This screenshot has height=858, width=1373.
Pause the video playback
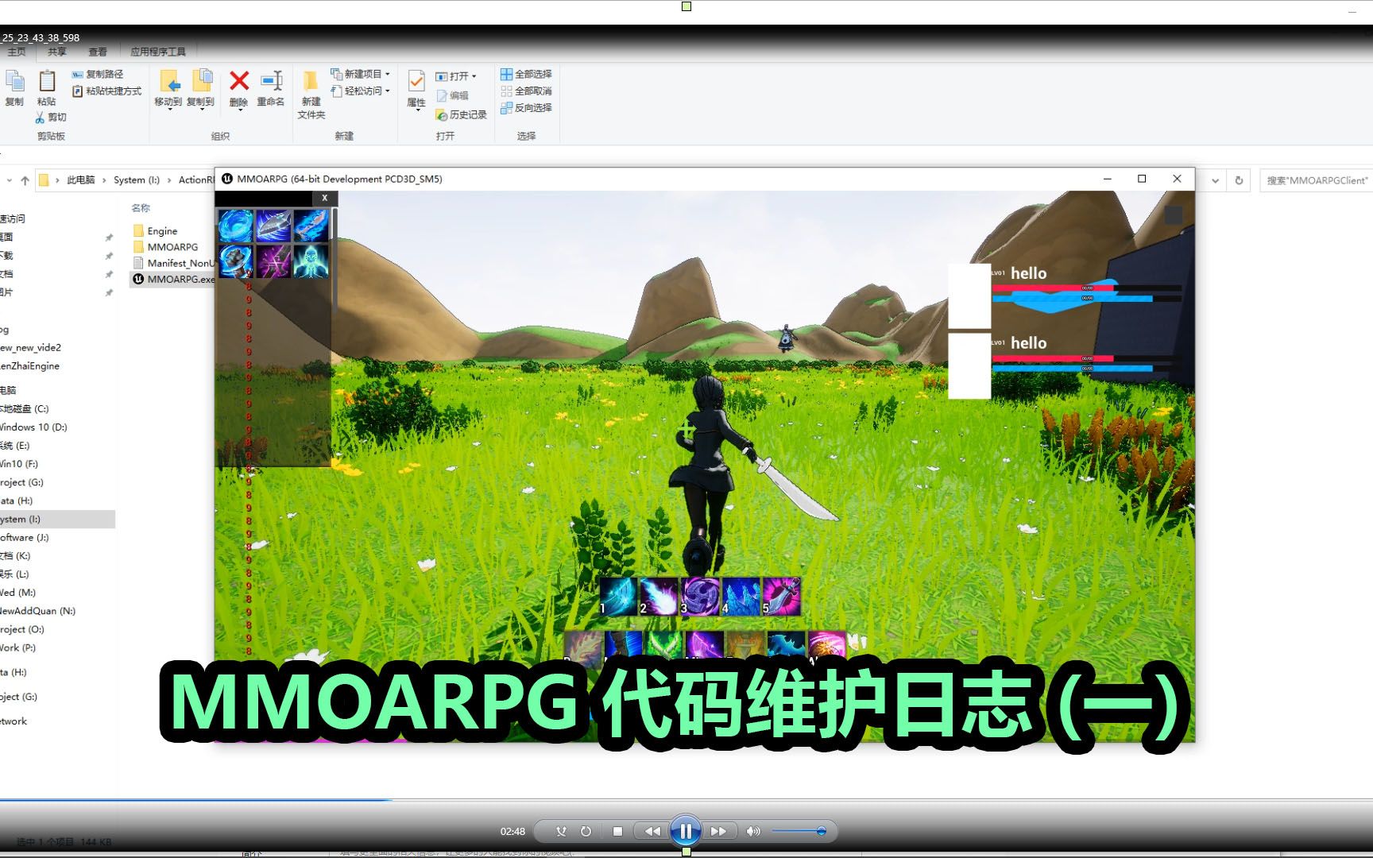click(x=686, y=831)
